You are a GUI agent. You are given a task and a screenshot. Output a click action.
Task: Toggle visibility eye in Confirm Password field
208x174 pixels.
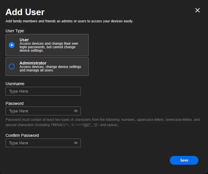coord(76,143)
